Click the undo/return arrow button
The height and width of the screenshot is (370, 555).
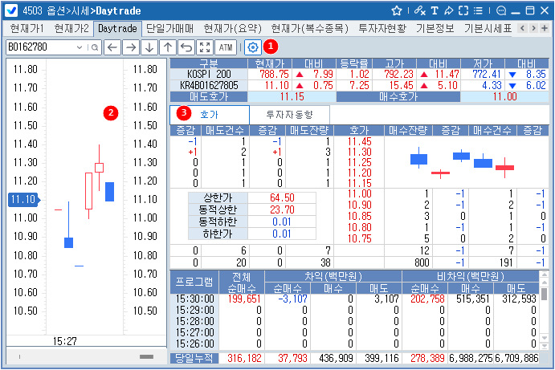[x=186, y=47]
